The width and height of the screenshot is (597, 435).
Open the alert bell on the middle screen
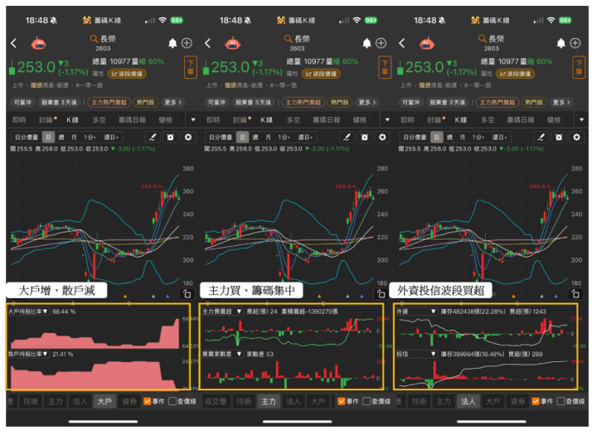366,43
